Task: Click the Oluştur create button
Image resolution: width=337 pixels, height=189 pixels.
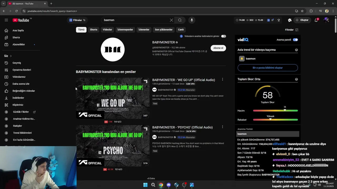Action: point(302,20)
